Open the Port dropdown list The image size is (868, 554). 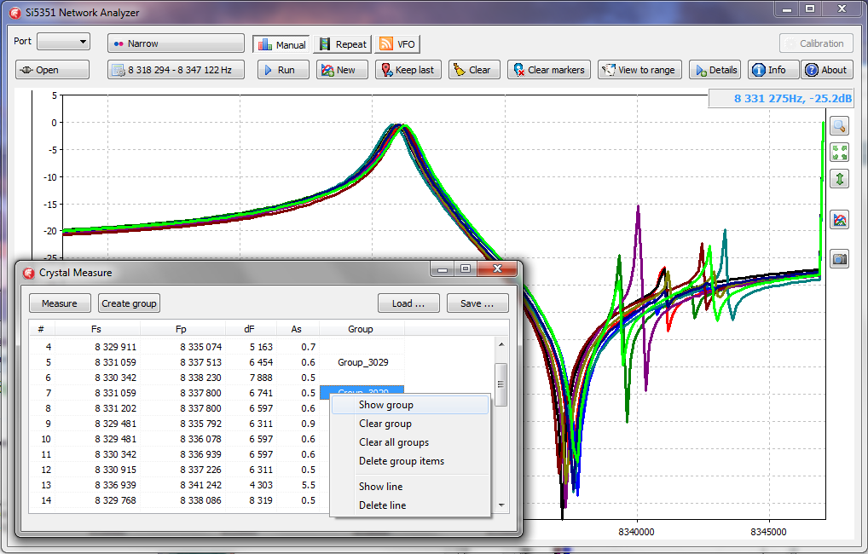pos(64,42)
